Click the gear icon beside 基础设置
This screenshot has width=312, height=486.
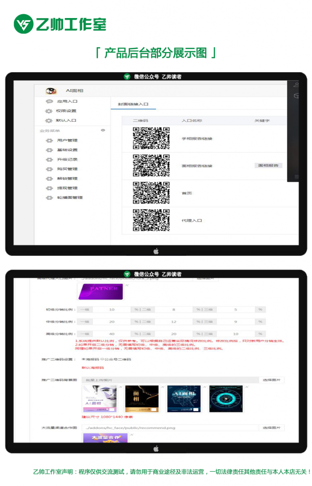[49, 150]
